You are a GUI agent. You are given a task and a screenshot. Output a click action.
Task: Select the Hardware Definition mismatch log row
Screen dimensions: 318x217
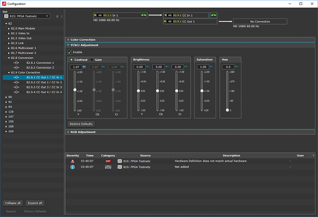click(190, 161)
